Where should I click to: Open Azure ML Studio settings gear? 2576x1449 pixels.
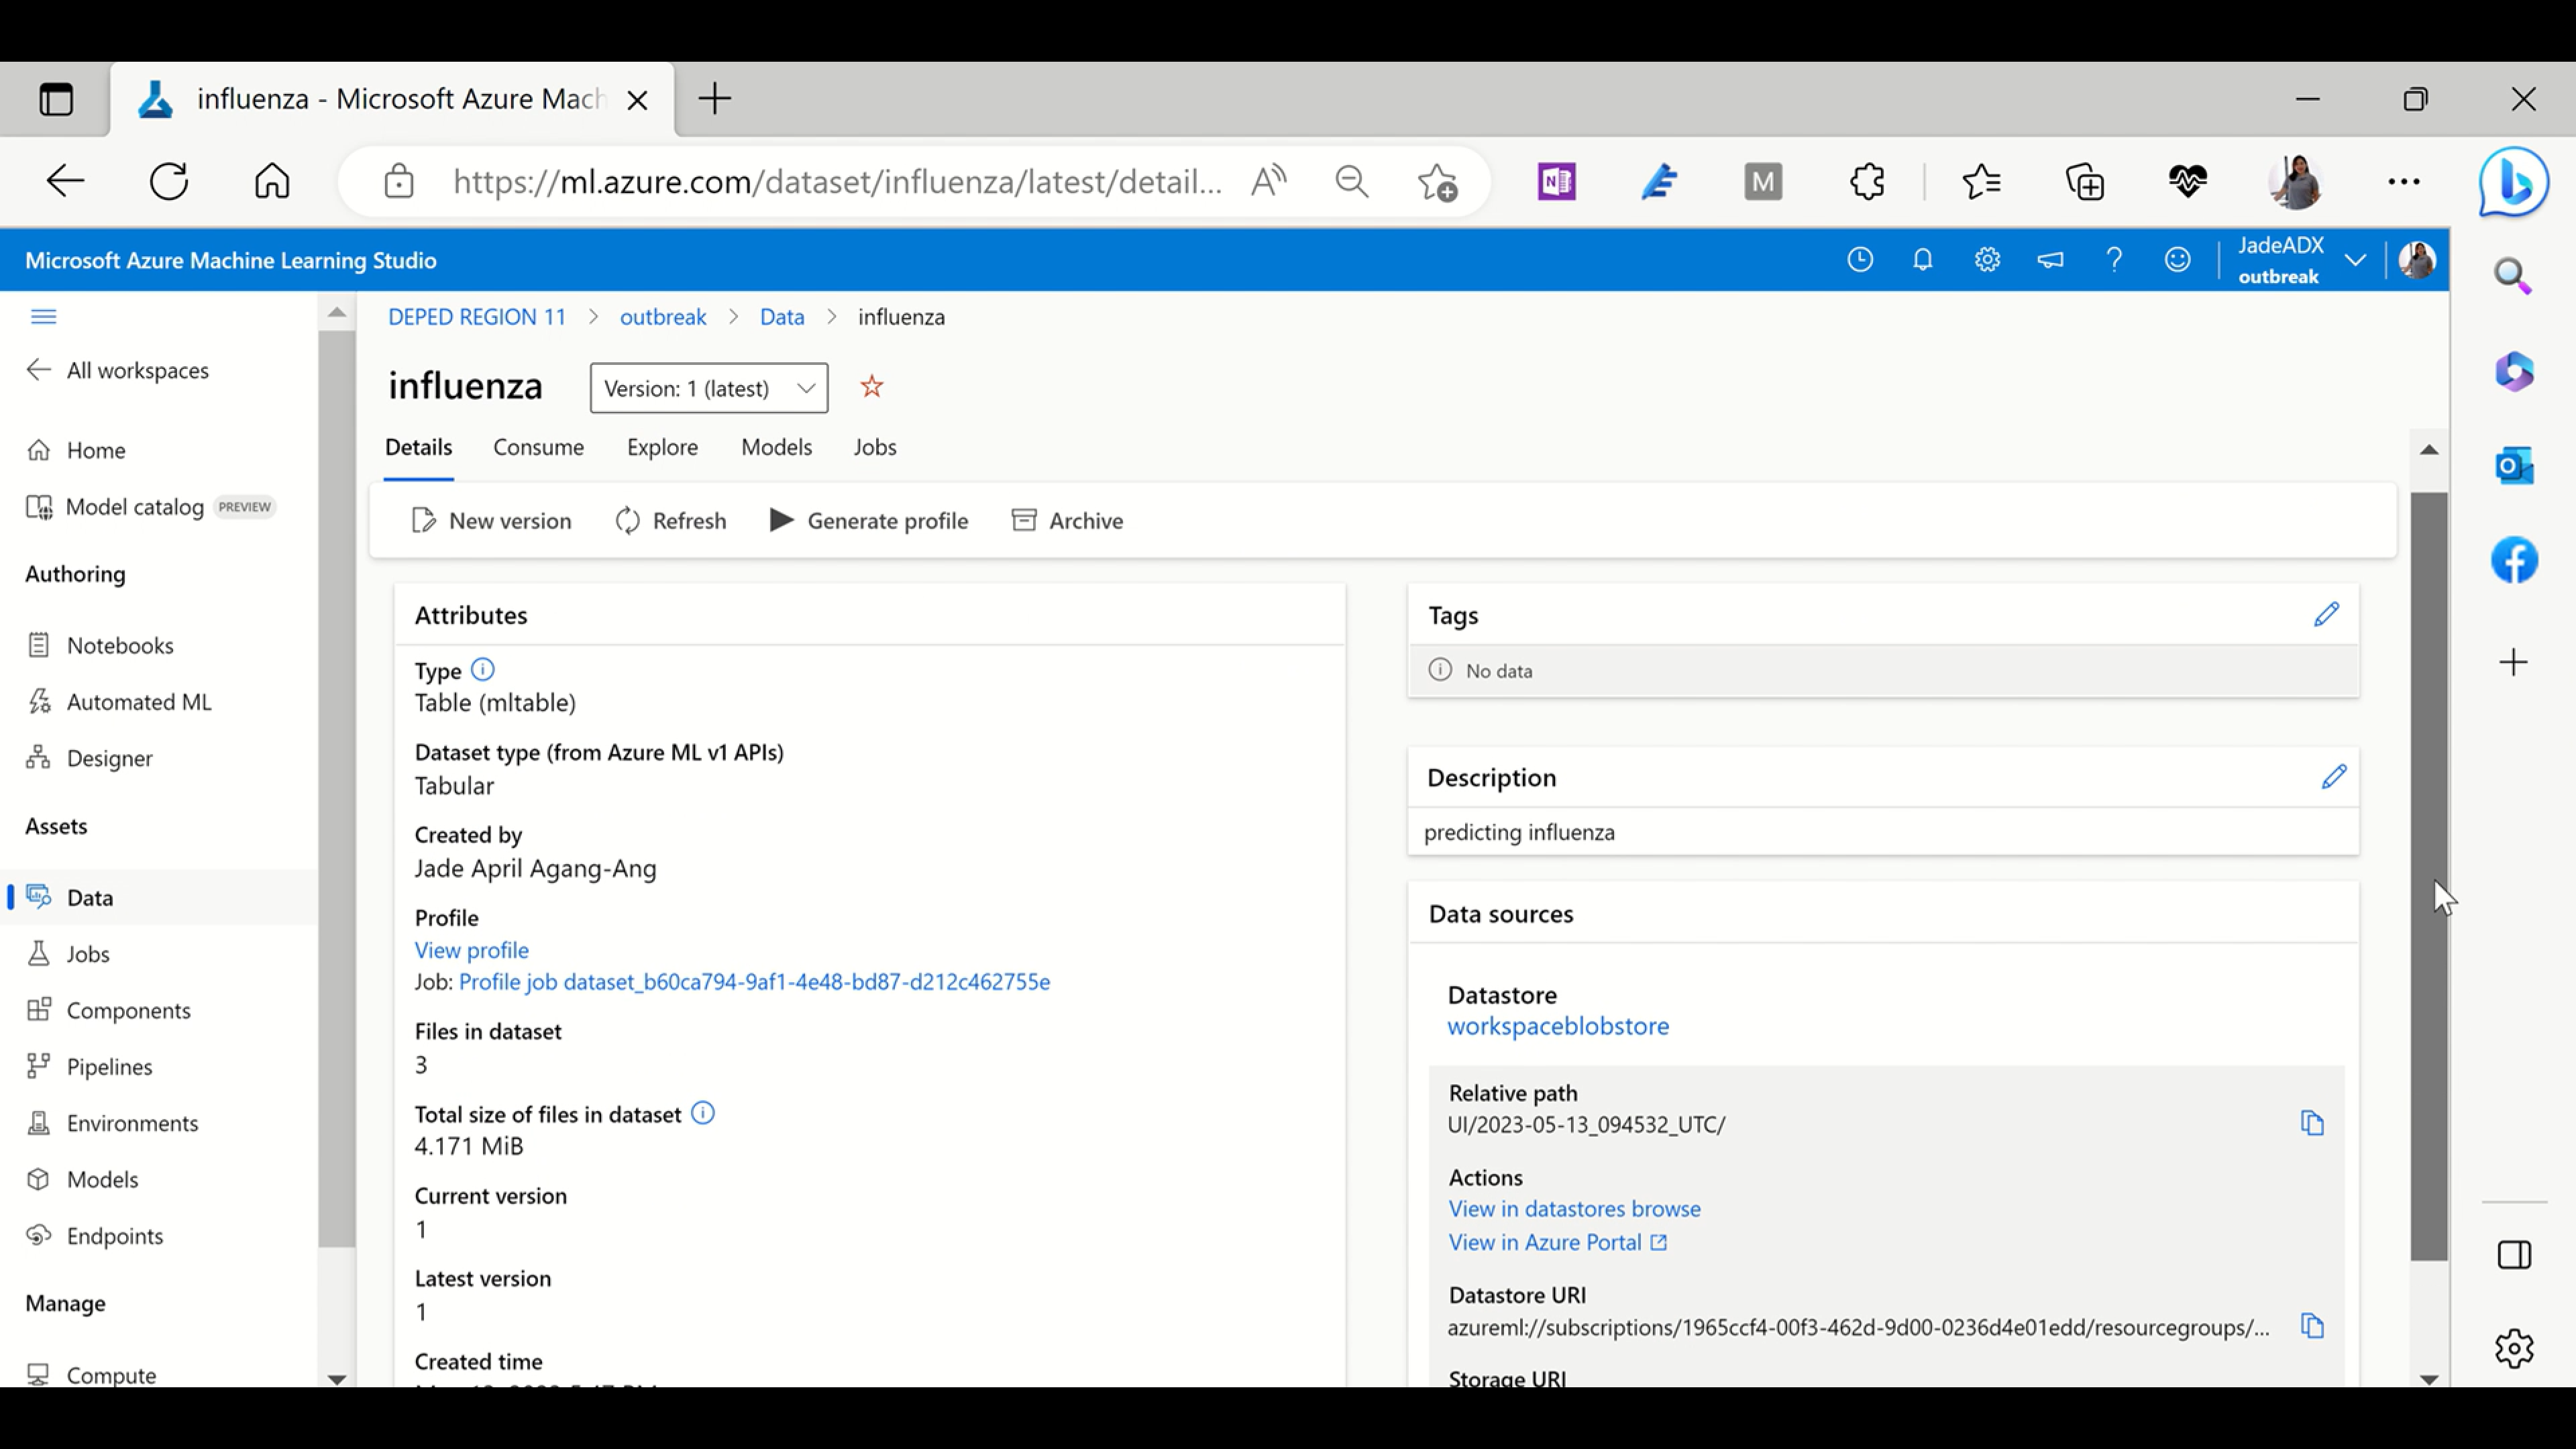point(1986,260)
